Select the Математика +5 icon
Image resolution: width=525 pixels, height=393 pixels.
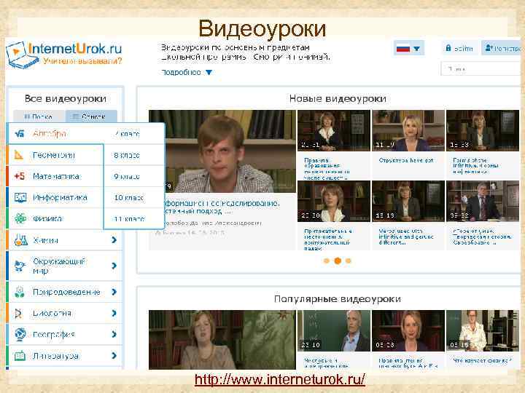tap(19, 176)
